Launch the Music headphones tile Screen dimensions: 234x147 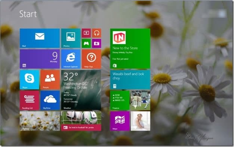pos(96,33)
